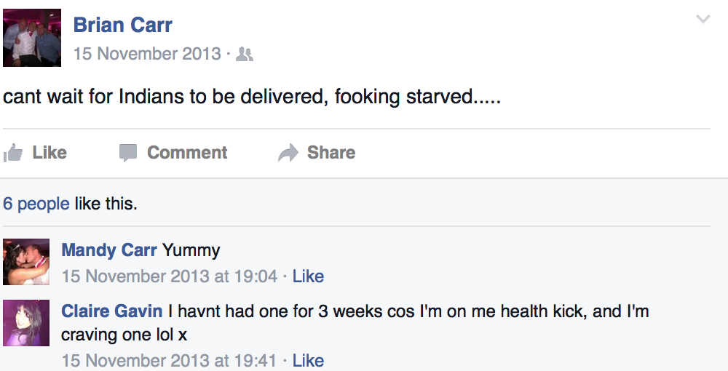Open the 19:04 comment timestamp

(x=170, y=276)
